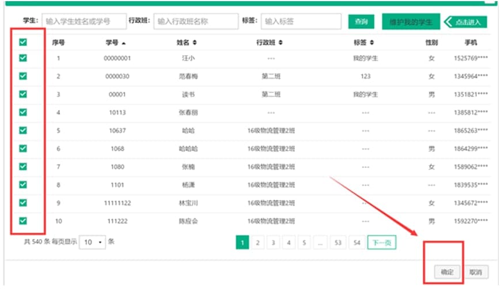Jump to page 54 in pagination

tap(357, 243)
